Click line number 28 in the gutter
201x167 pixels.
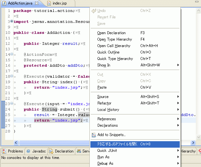[8, 131]
